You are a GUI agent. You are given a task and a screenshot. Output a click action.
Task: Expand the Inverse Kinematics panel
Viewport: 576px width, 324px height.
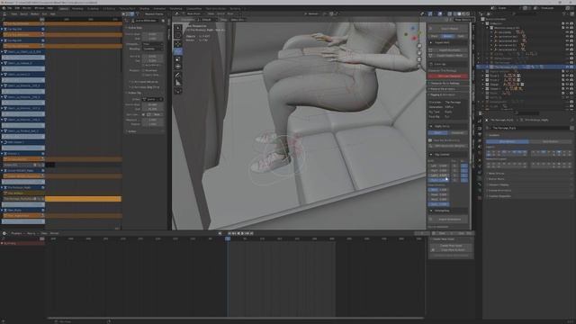499,190
